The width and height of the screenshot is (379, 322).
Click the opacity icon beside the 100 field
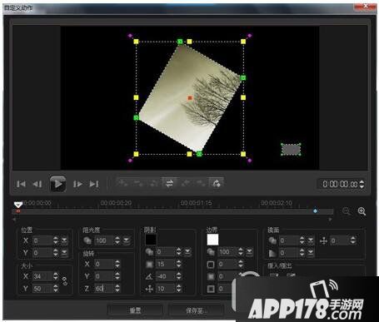click(x=87, y=240)
